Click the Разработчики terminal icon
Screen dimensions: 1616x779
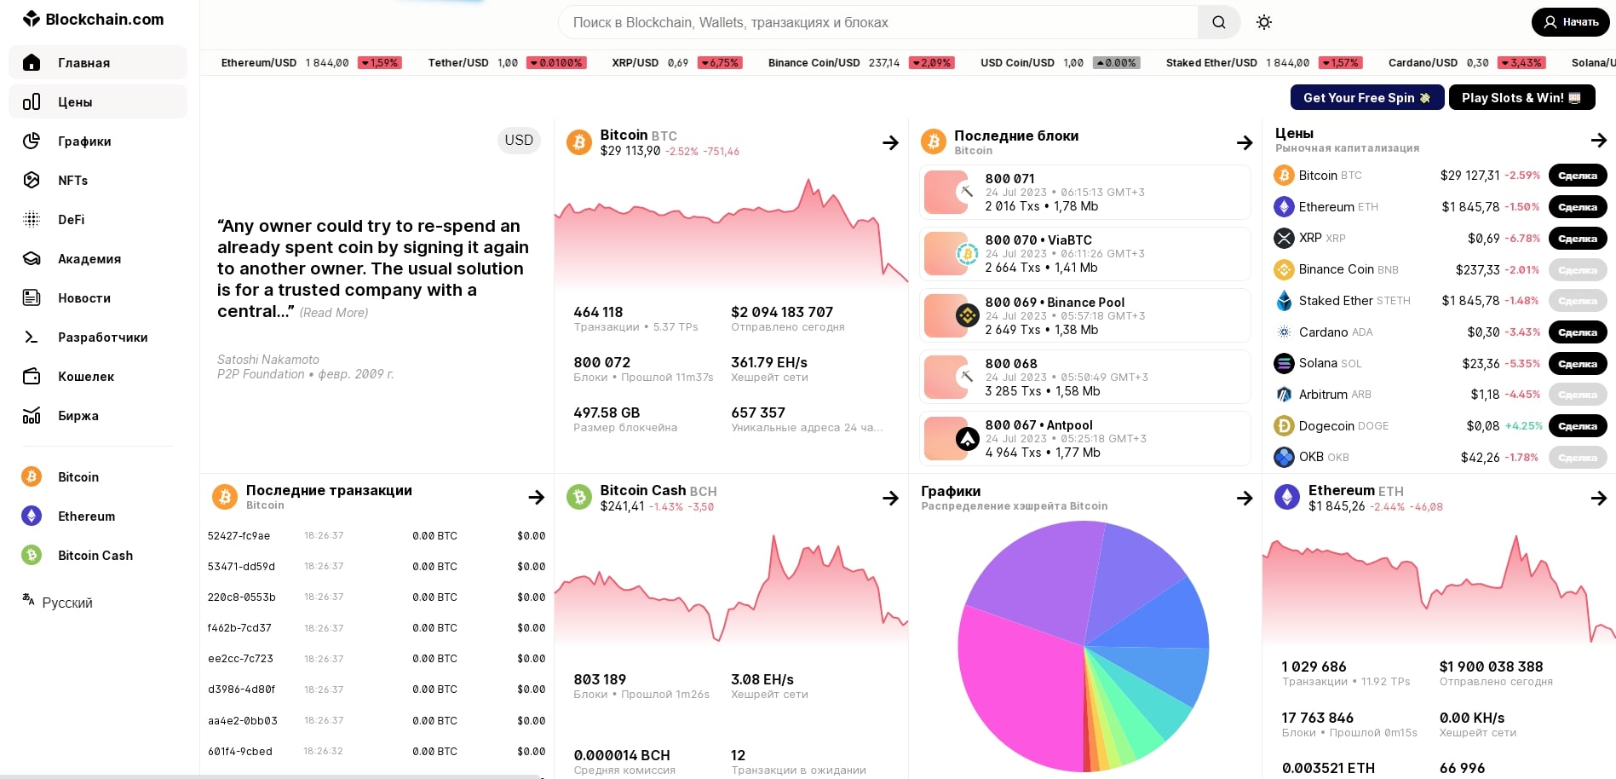tap(32, 337)
